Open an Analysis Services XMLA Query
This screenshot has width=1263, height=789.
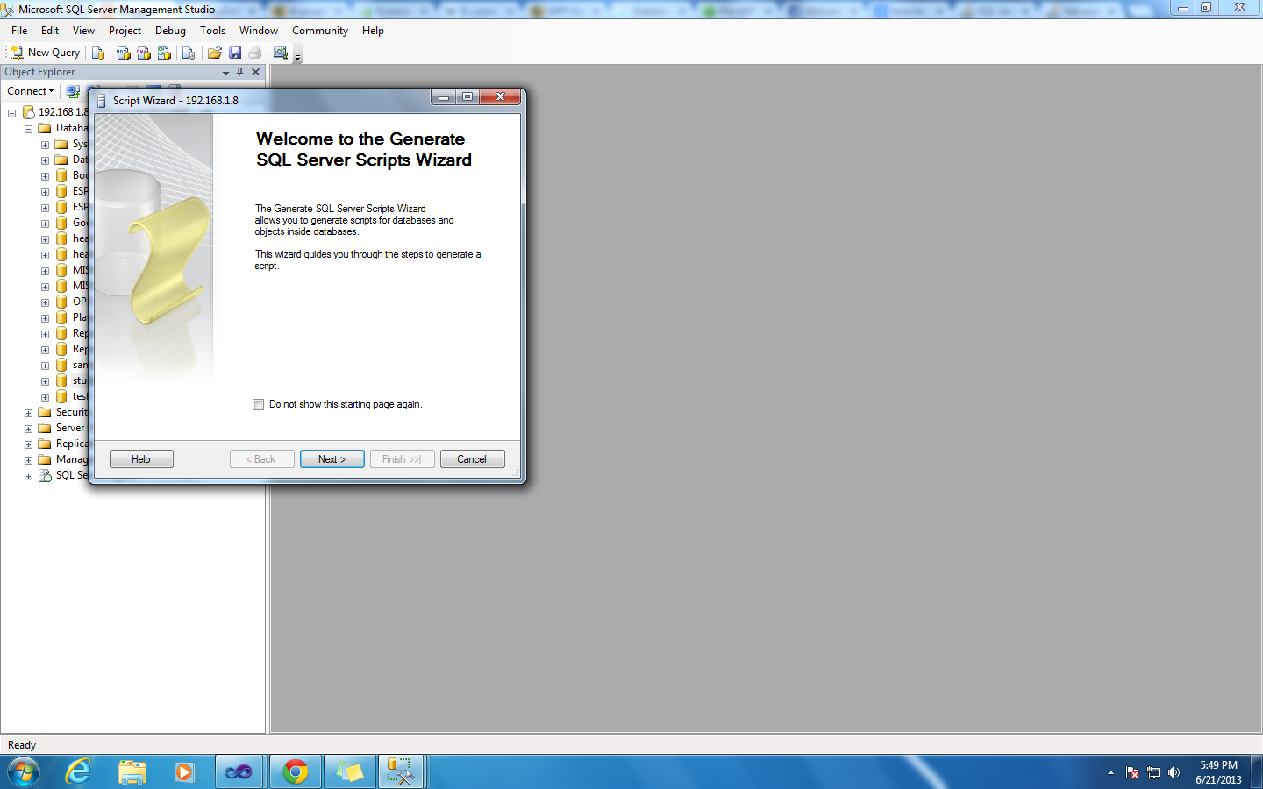click(164, 53)
